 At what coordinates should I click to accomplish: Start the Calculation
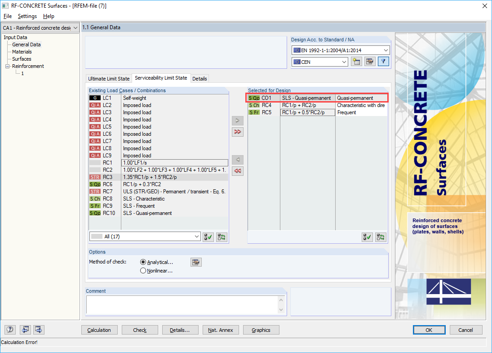click(99, 330)
